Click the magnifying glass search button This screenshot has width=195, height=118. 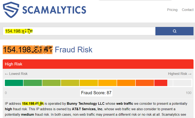[174, 31]
